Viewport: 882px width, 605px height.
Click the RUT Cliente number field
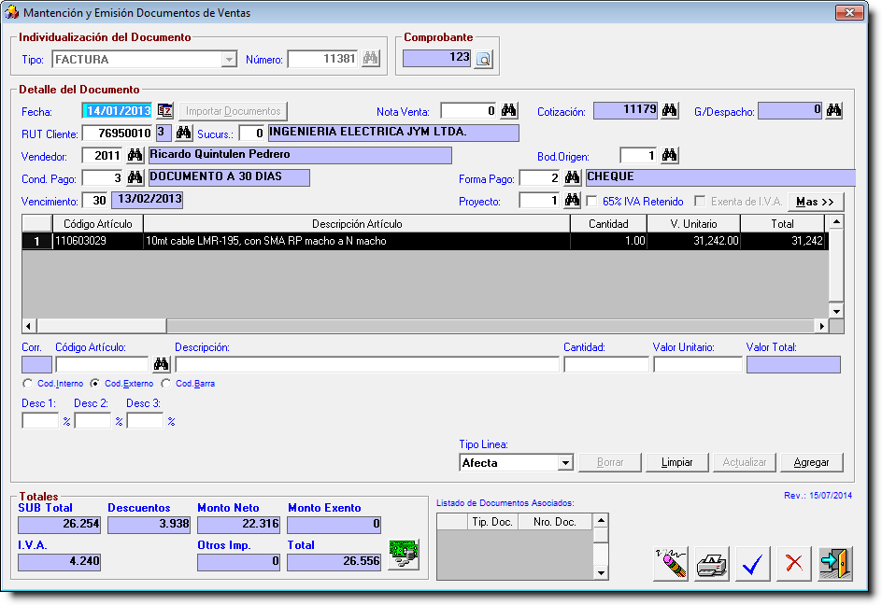click(117, 134)
